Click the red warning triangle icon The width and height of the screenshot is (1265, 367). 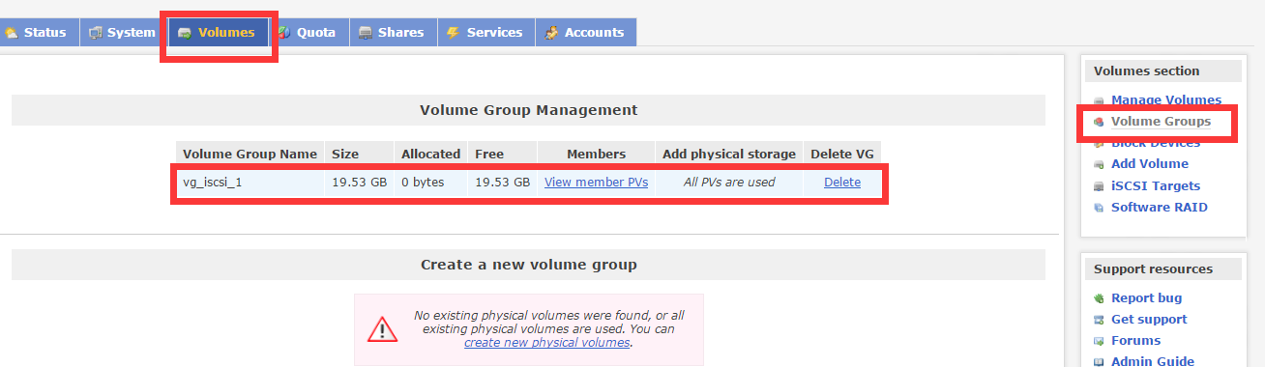click(x=382, y=329)
